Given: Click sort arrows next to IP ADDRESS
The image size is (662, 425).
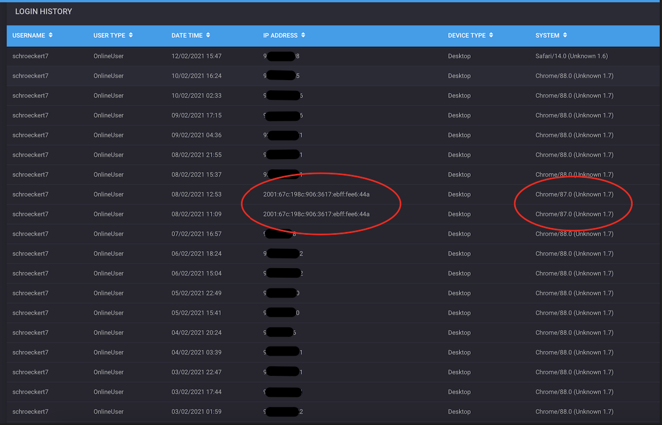Looking at the screenshot, I should pos(303,35).
